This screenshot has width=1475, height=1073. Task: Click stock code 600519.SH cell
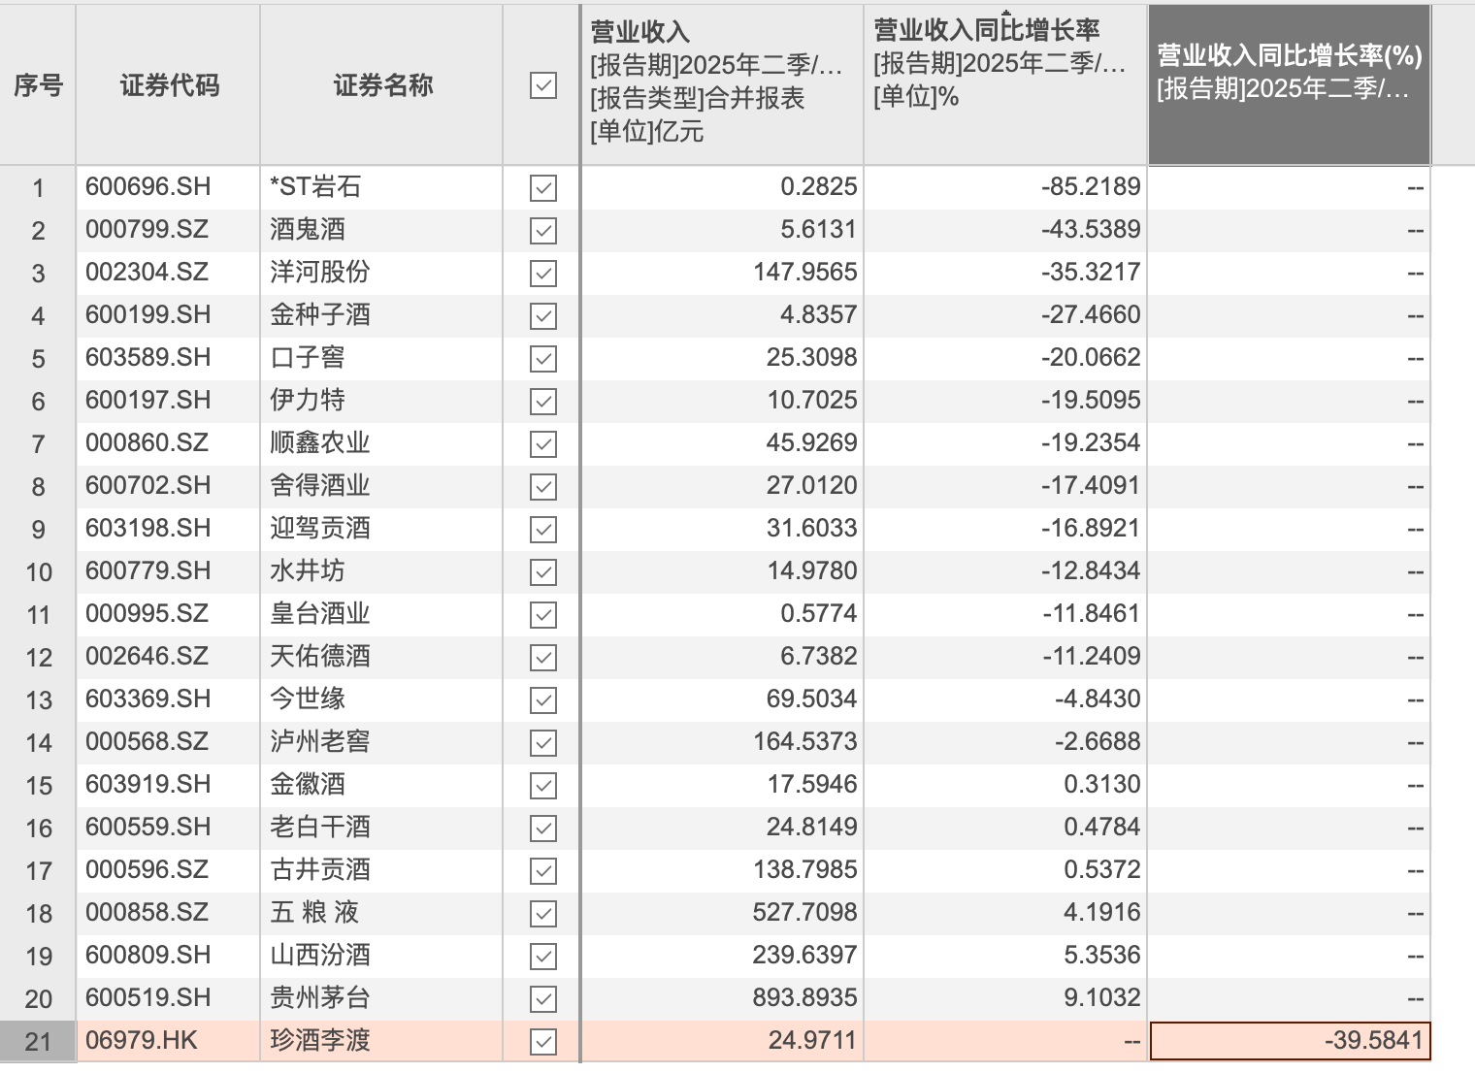click(x=148, y=998)
